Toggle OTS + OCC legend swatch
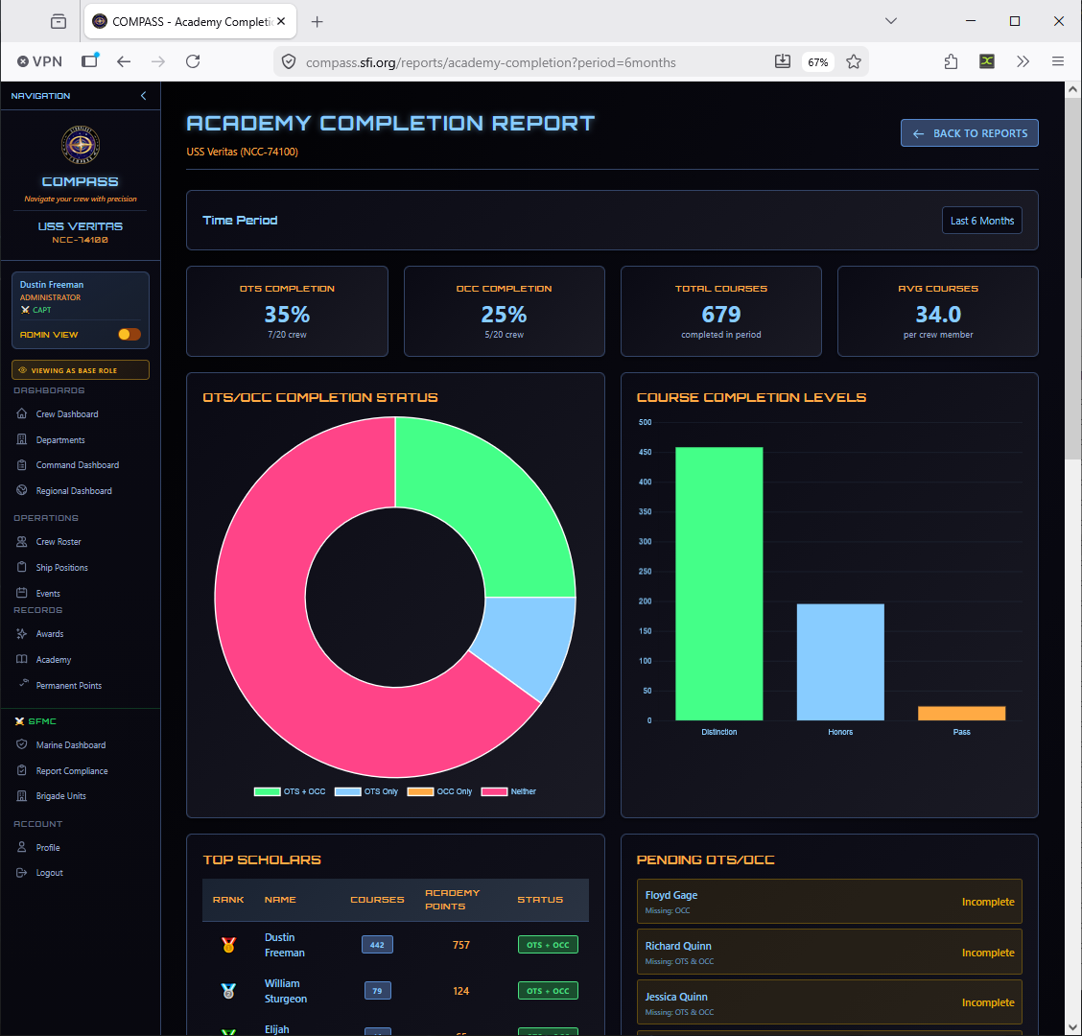Viewport: 1082px width, 1036px height. pyautogui.click(x=267, y=791)
